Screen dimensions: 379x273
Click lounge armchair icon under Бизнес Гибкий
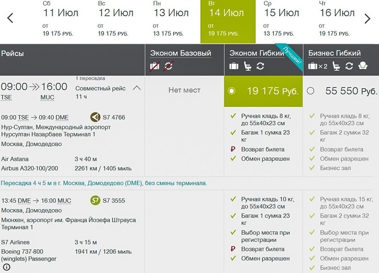[363, 66]
